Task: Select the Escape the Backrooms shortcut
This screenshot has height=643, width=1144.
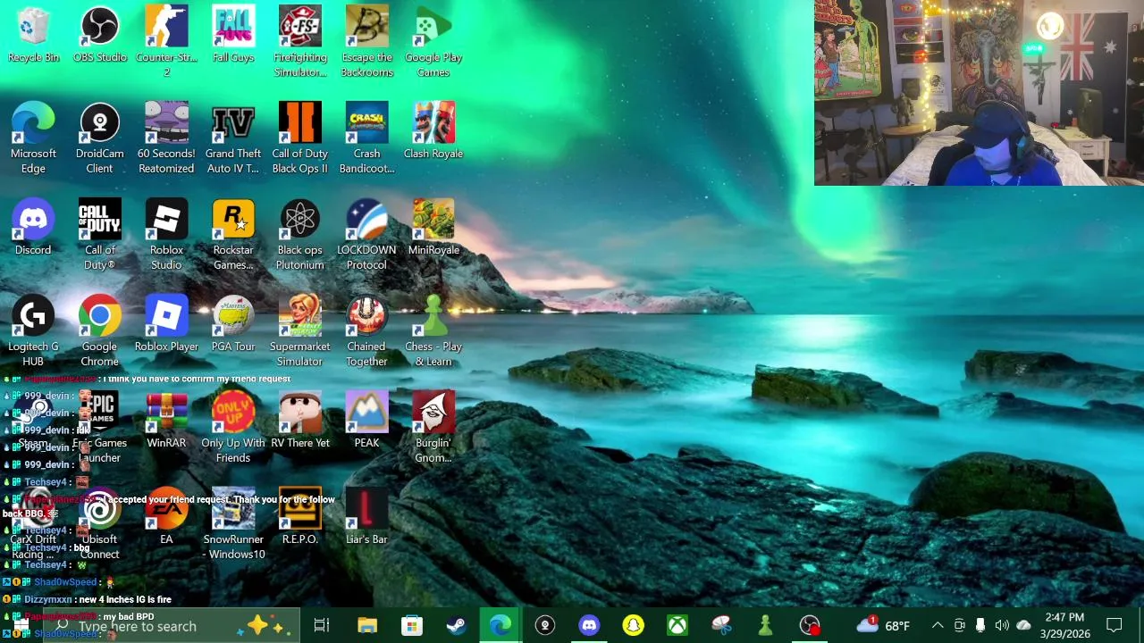Action: pos(366,42)
